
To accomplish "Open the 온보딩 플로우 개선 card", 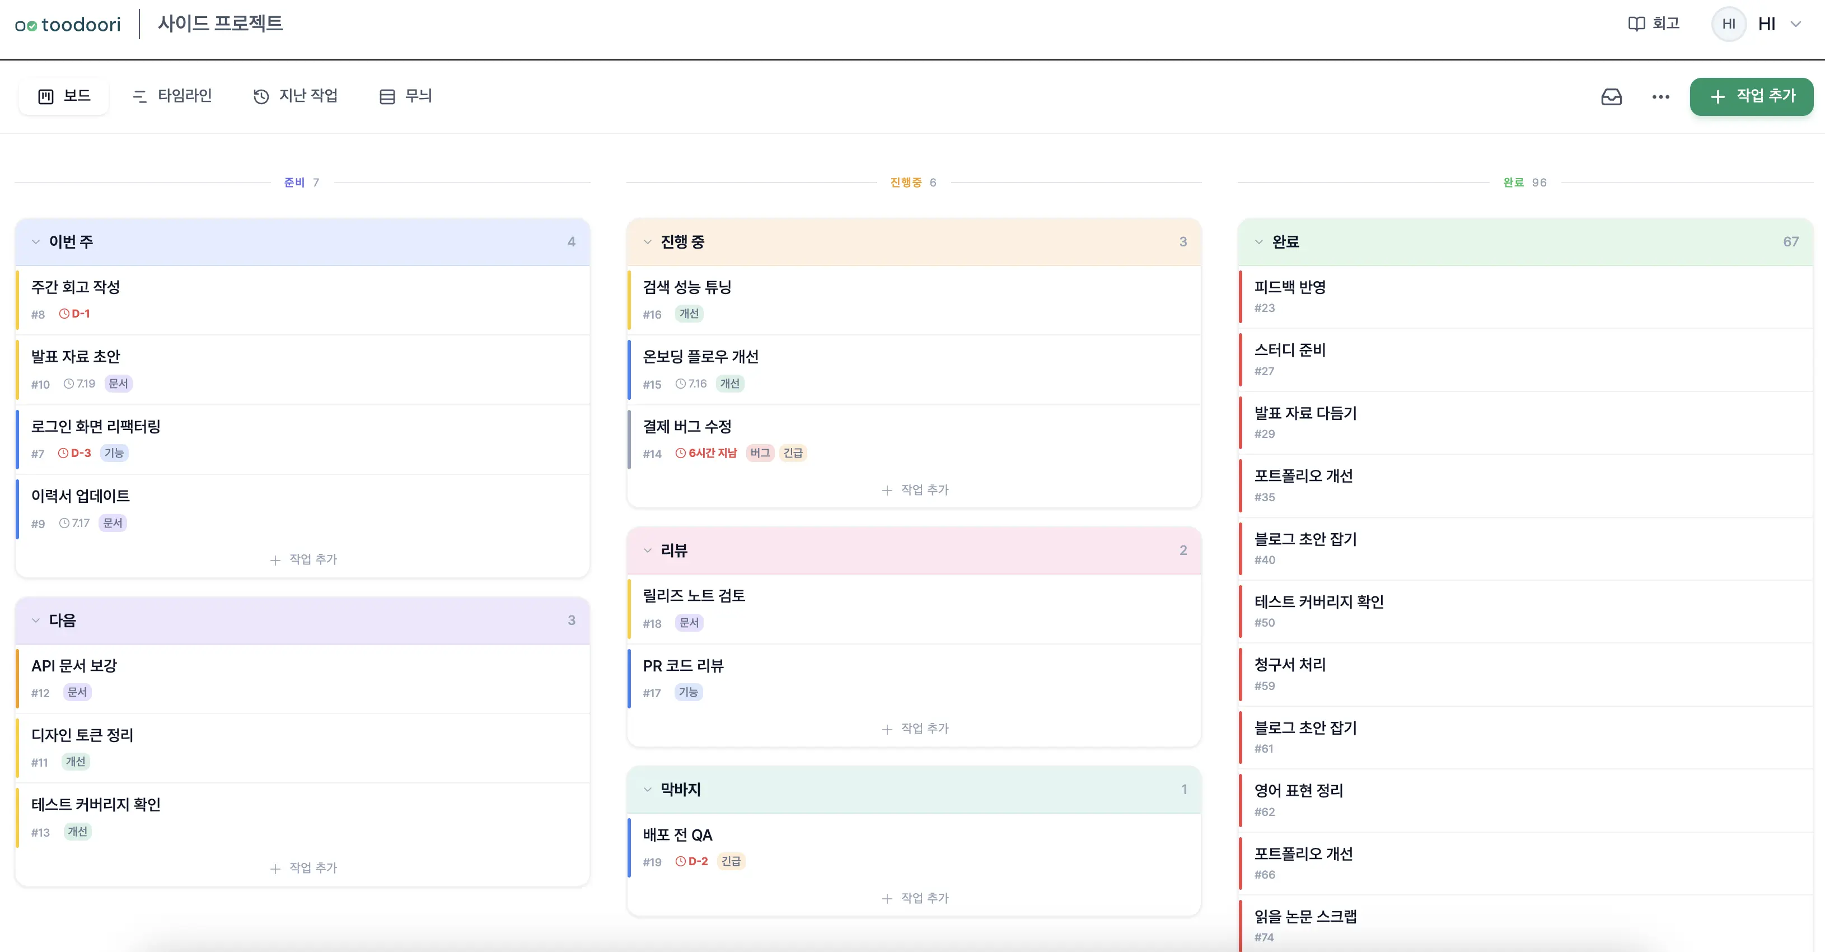I will (x=915, y=369).
